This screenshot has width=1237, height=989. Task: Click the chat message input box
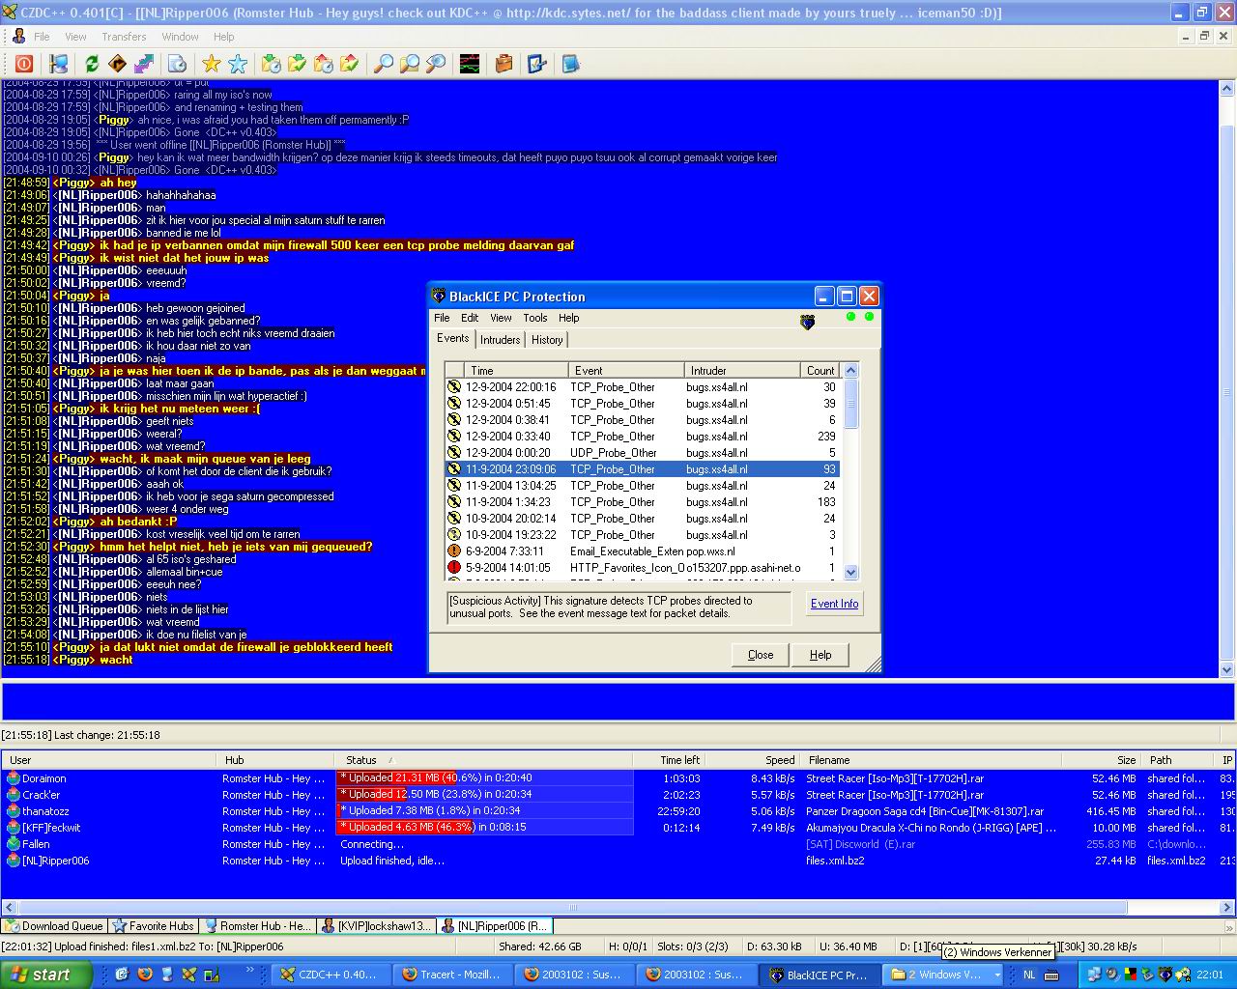coord(617,700)
